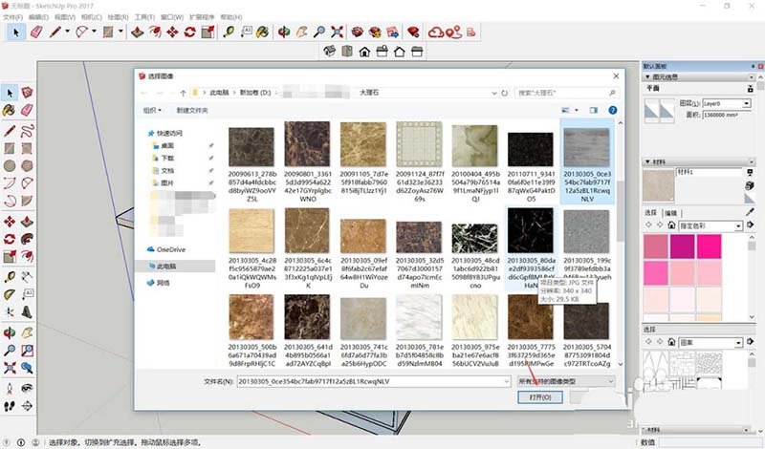
Task: Refresh the folder address bar
Action: [507, 93]
